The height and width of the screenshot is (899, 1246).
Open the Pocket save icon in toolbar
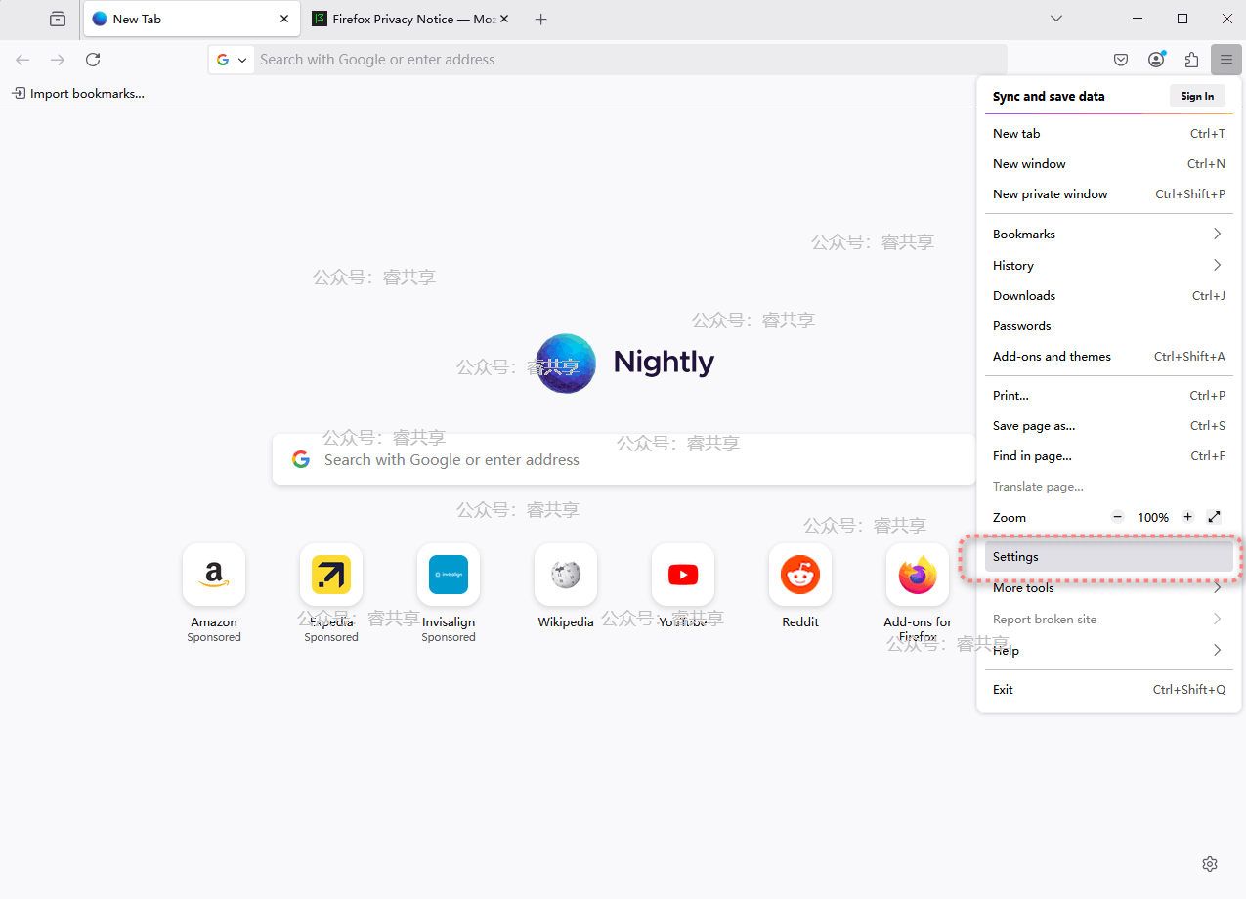point(1121,60)
